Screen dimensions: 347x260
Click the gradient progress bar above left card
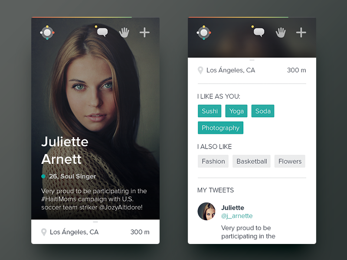point(82,17)
